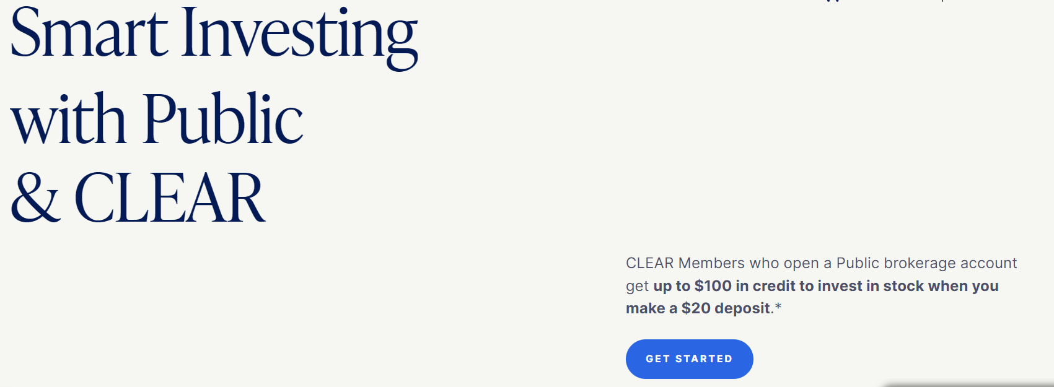Click the '& CLEAR' headline line
The height and width of the screenshot is (387, 1054).
(x=138, y=198)
